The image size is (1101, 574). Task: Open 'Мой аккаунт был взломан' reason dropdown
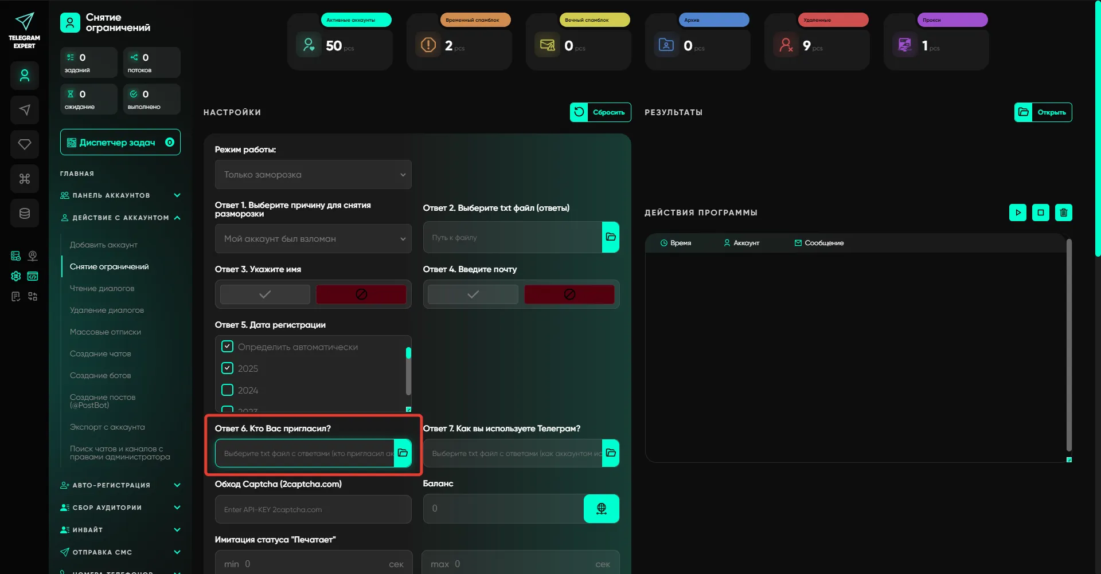313,239
